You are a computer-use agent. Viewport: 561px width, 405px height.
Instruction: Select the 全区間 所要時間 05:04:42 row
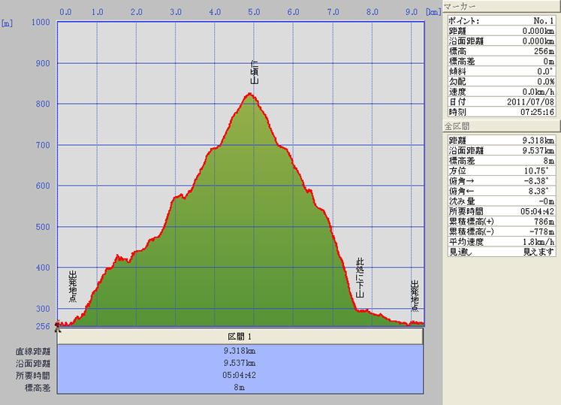point(501,211)
